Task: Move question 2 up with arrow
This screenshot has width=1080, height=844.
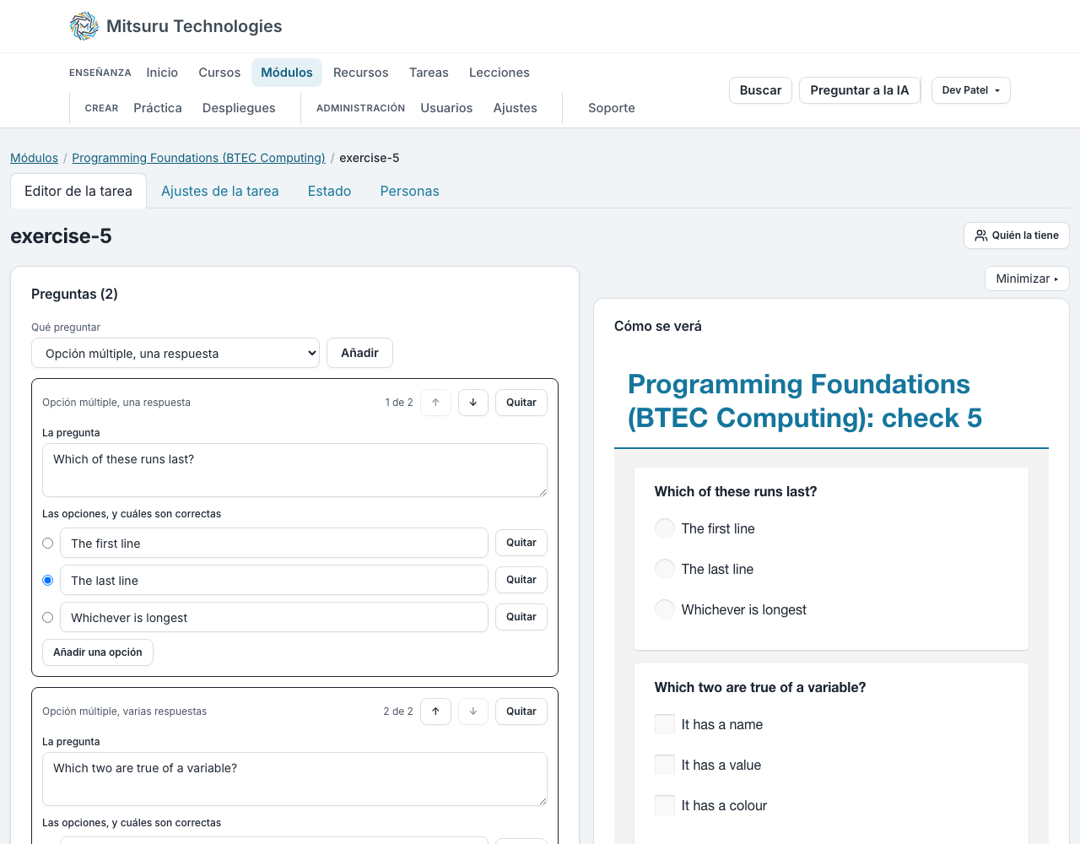Action: [435, 711]
